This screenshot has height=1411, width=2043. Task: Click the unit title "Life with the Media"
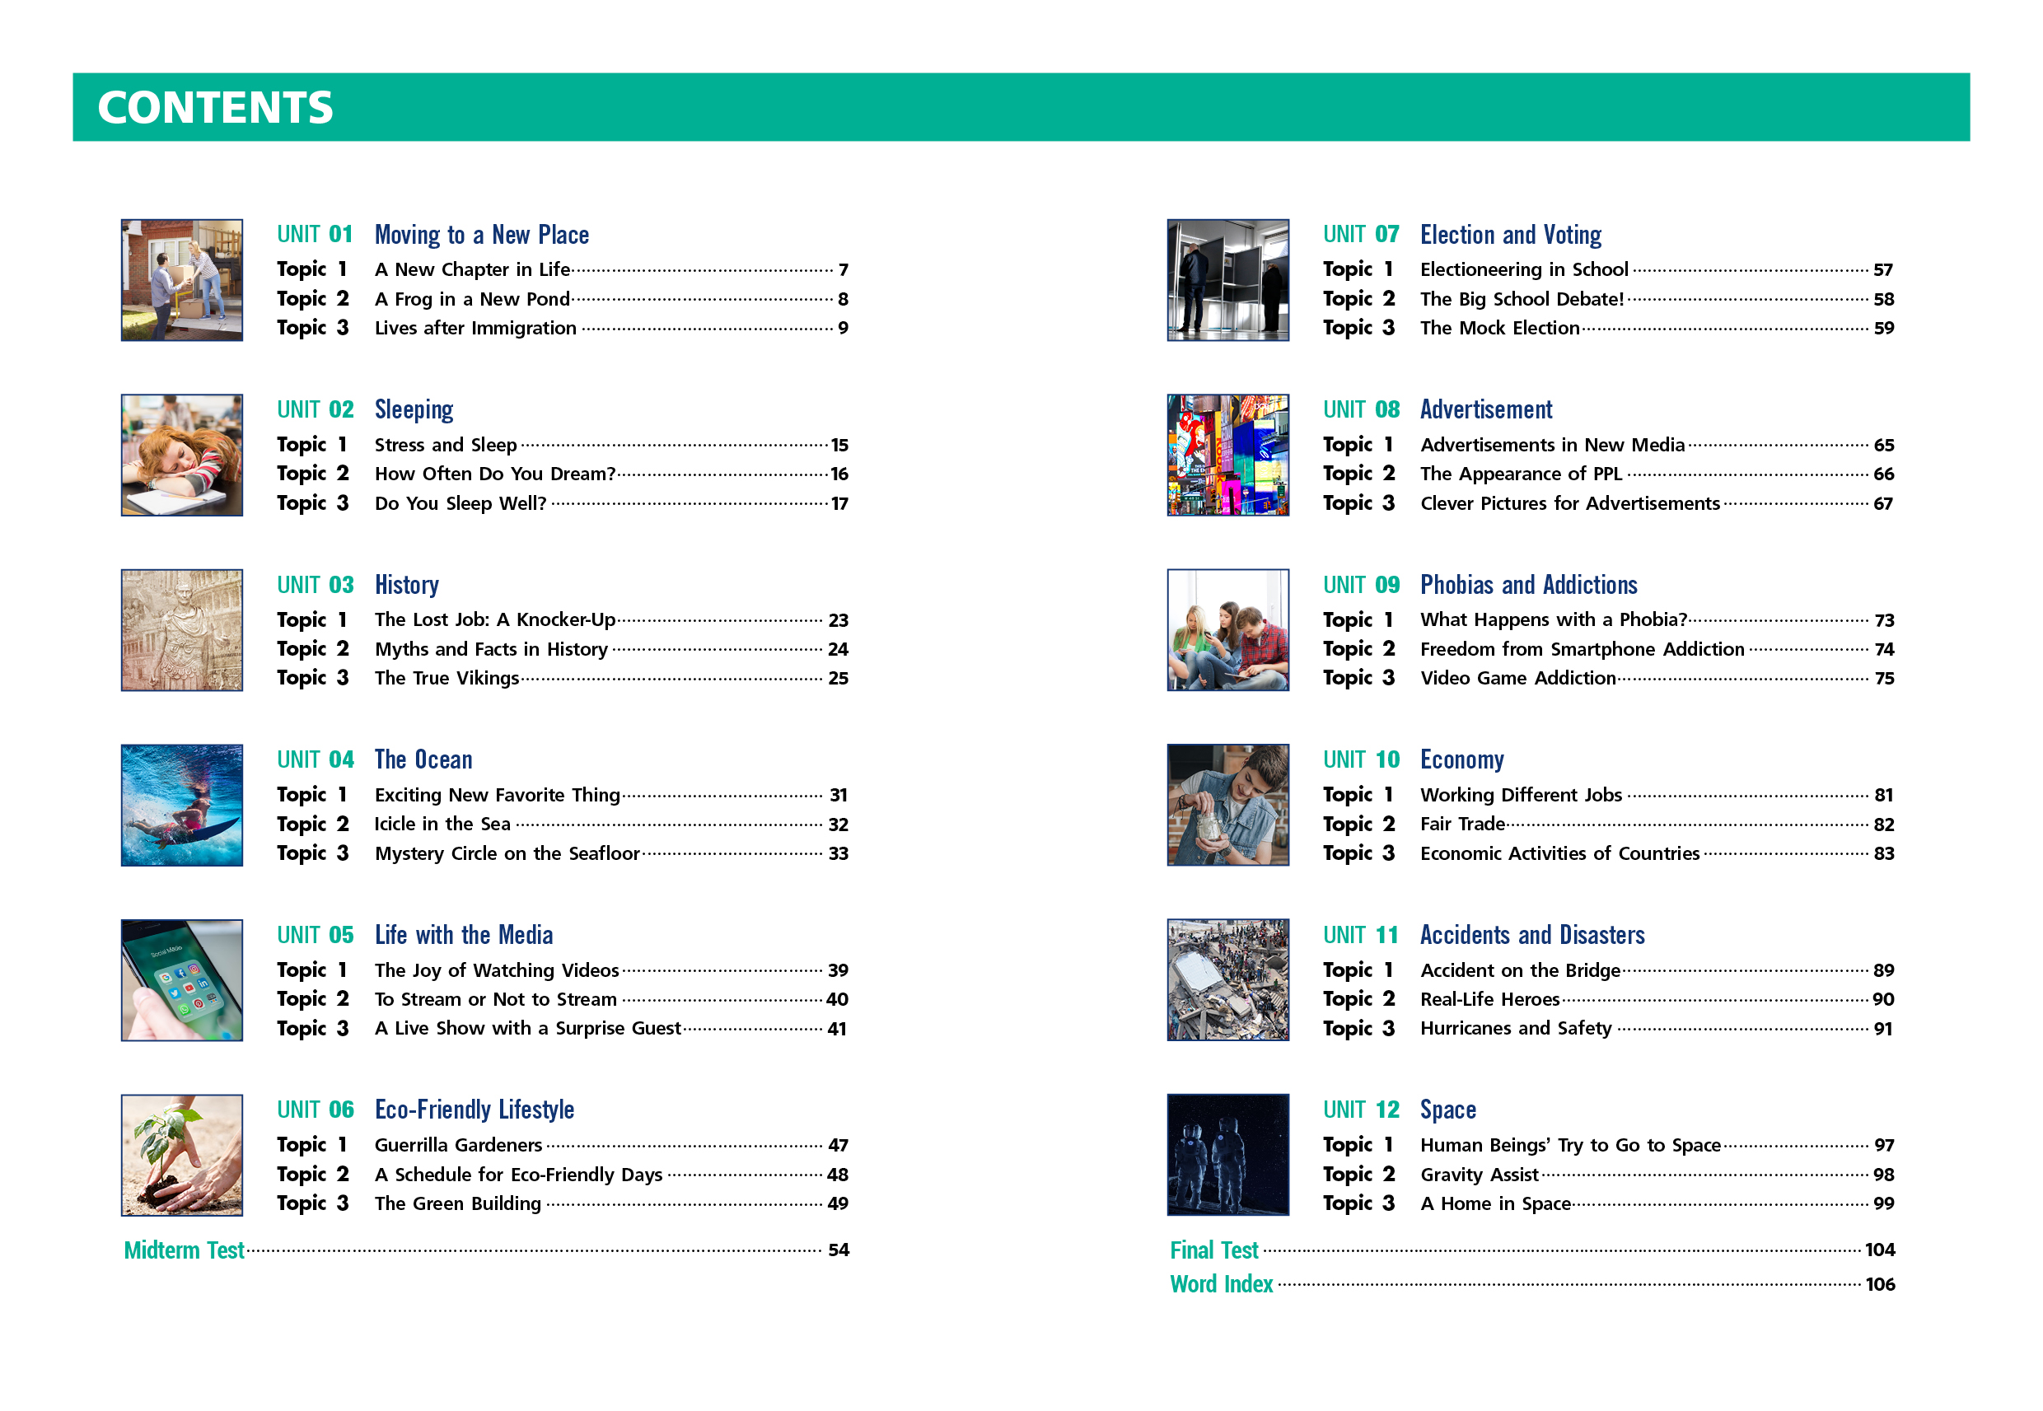[x=464, y=936]
